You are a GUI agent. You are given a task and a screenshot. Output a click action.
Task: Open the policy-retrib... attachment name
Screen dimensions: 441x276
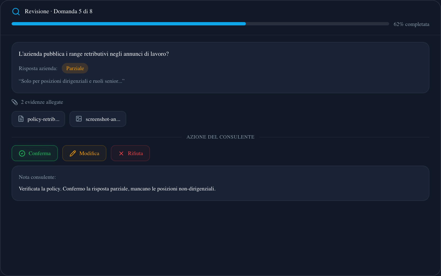(x=44, y=119)
